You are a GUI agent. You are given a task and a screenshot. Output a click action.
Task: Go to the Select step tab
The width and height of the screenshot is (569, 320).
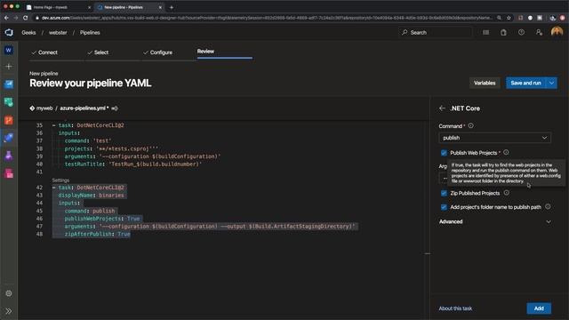pyautogui.click(x=98, y=52)
